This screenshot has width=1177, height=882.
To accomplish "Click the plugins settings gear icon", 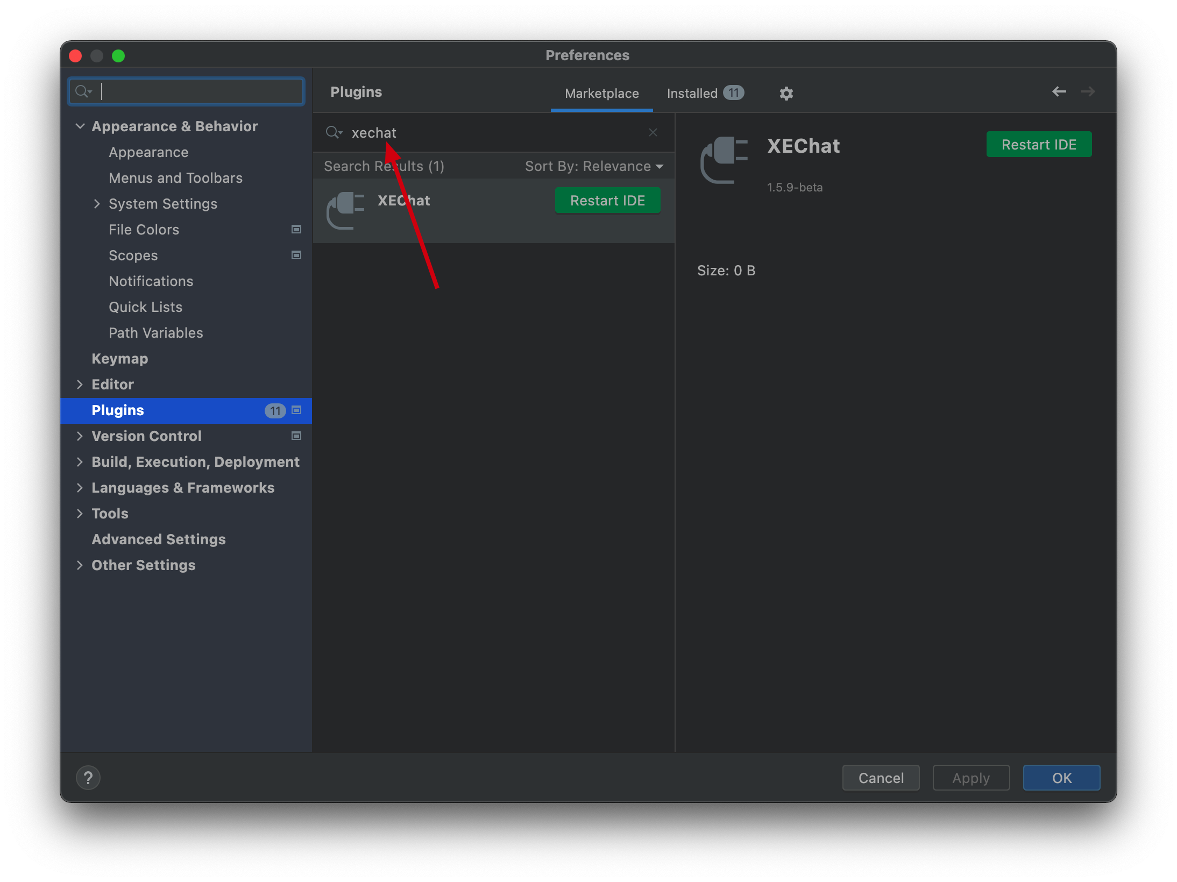I will tap(786, 94).
